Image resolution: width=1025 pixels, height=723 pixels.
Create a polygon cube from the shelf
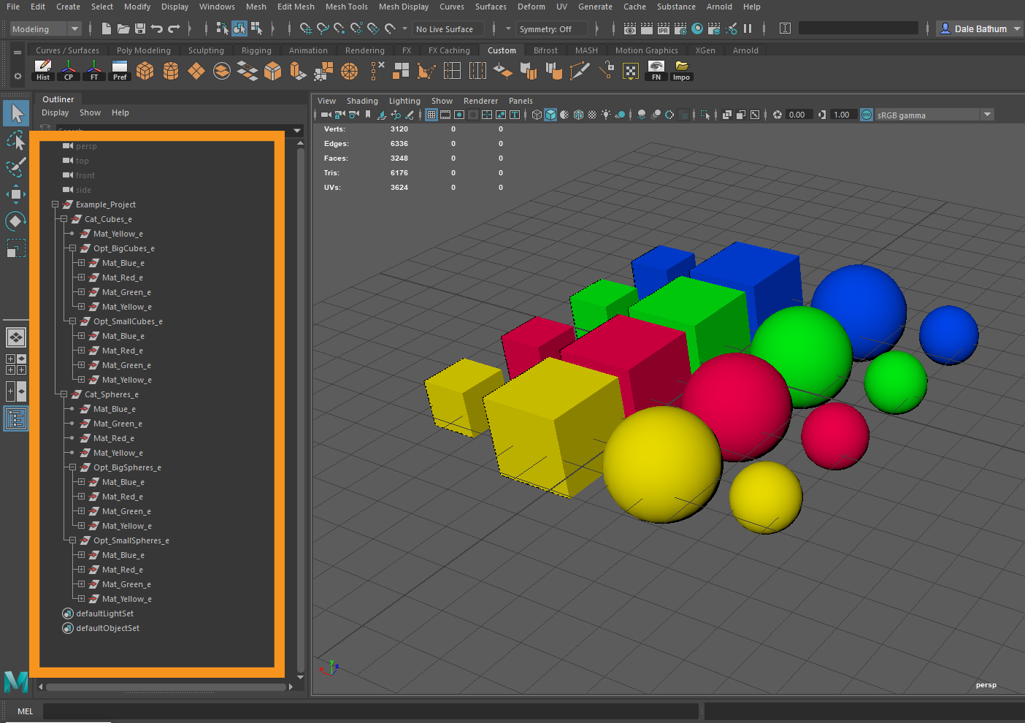[145, 70]
